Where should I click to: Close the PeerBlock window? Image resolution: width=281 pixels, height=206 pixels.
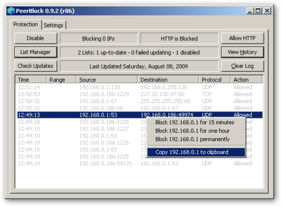pos(267,11)
